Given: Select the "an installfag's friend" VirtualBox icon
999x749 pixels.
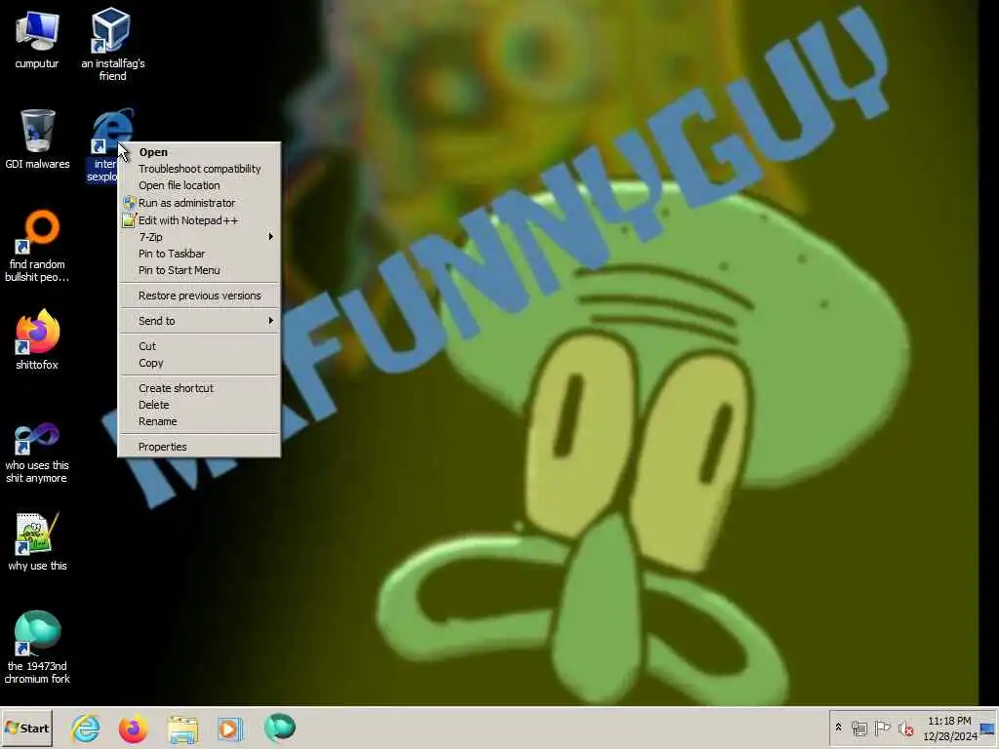Looking at the screenshot, I should (x=112, y=43).
